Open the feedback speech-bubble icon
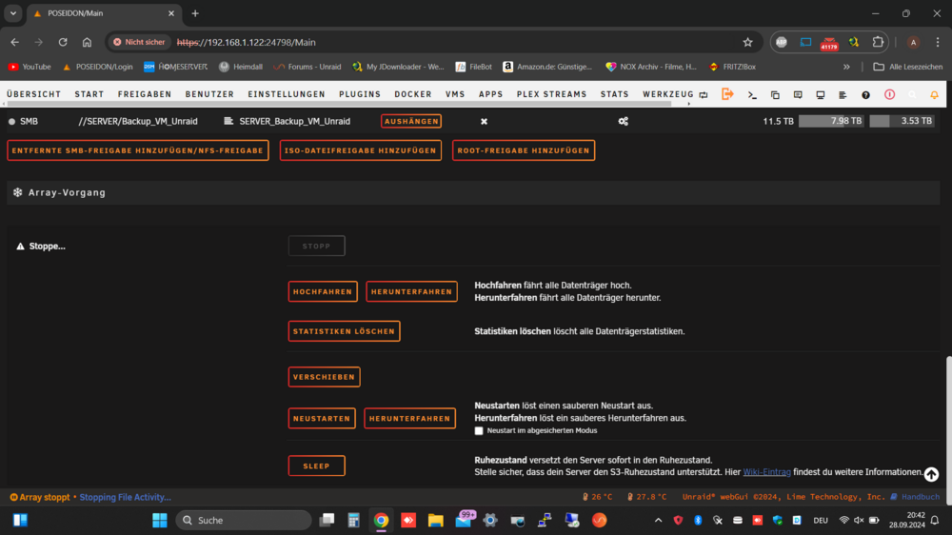 pyautogui.click(x=798, y=95)
